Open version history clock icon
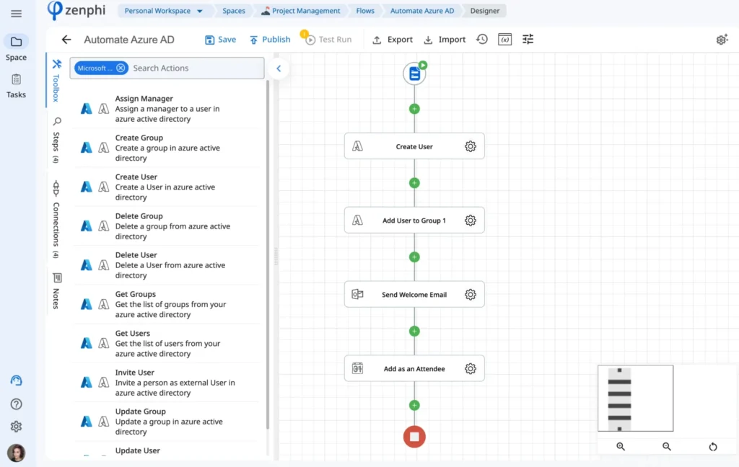 click(481, 39)
